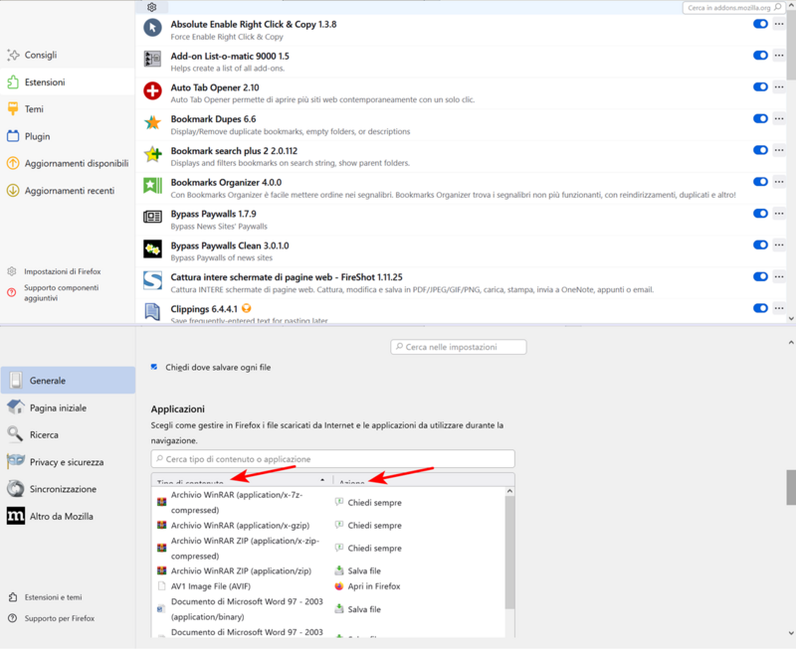Image resolution: width=796 pixels, height=649 pixels.
Task: Click the AV1 Image File row icon
Action: 161,586
